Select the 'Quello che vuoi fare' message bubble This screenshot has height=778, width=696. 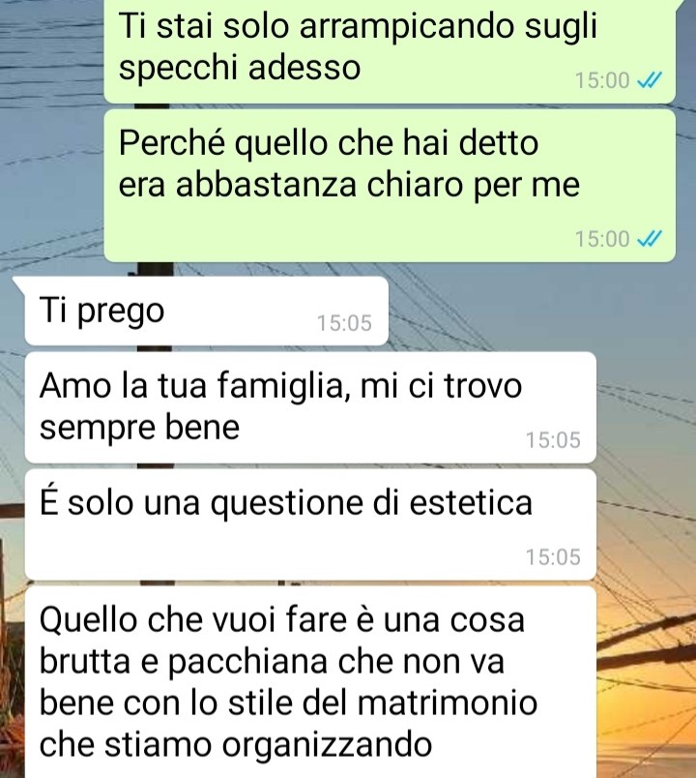[x=310, y=682]
